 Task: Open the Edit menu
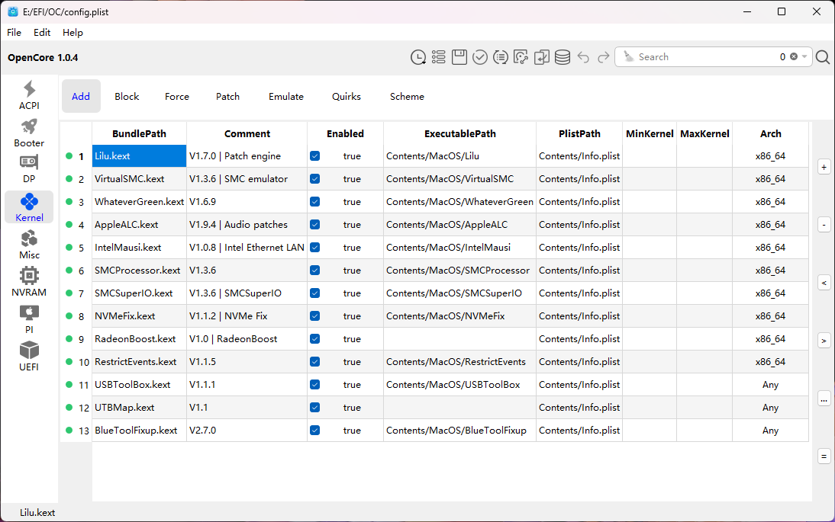(x=42, y=33)
